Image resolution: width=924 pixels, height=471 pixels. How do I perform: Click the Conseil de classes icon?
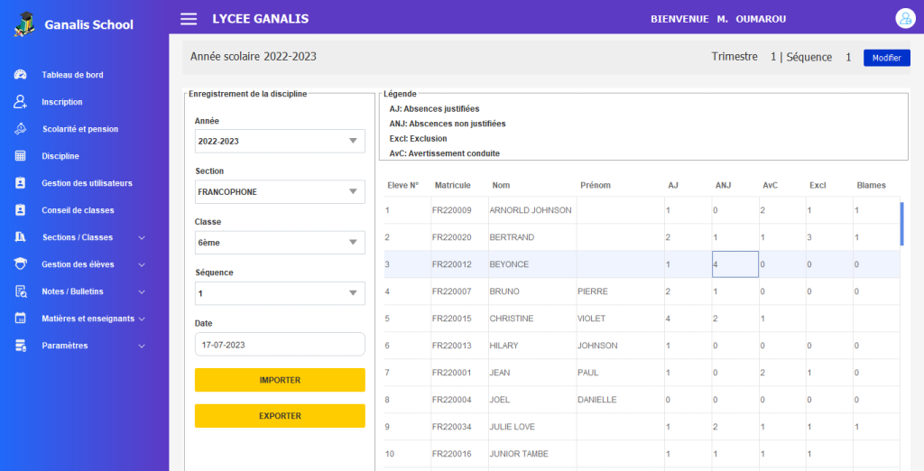coord(21,210)
